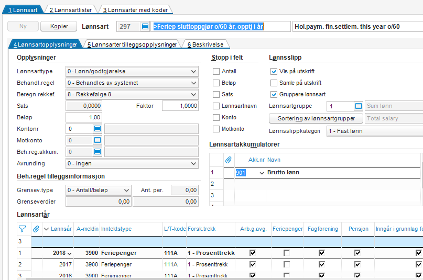Click the English name field Hol.paym.
Screen dimensions: 423x280
[357, 27]
